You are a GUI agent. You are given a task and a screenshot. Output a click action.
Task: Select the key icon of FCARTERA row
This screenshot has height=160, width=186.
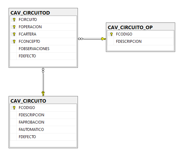(14, 34)
